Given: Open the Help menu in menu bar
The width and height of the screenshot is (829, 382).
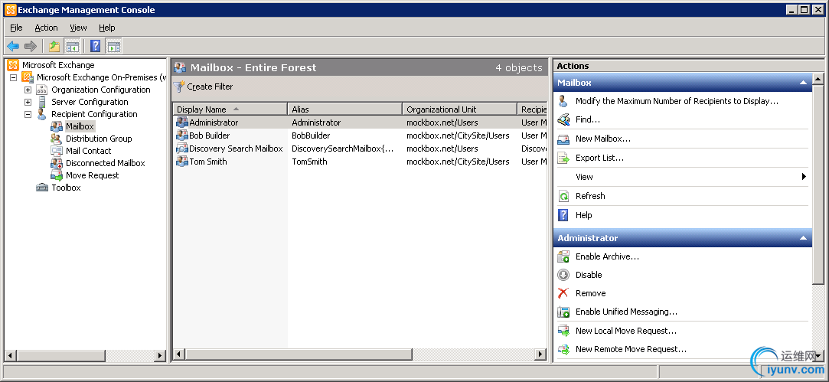Looking at the screenshot, I should click(107, 28).
